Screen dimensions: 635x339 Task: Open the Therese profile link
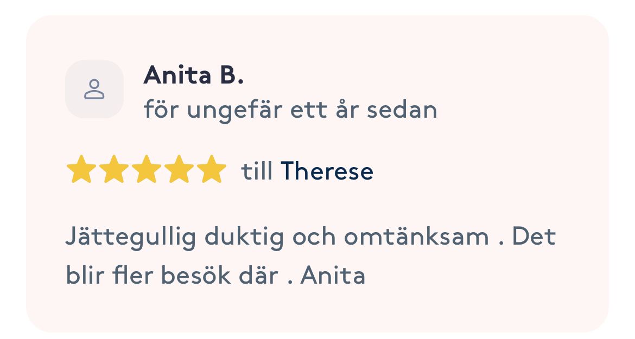(x=327, y=171)
